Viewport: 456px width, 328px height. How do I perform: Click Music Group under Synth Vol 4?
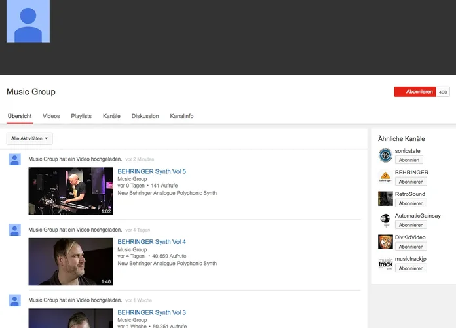click(x=132, y=249)
